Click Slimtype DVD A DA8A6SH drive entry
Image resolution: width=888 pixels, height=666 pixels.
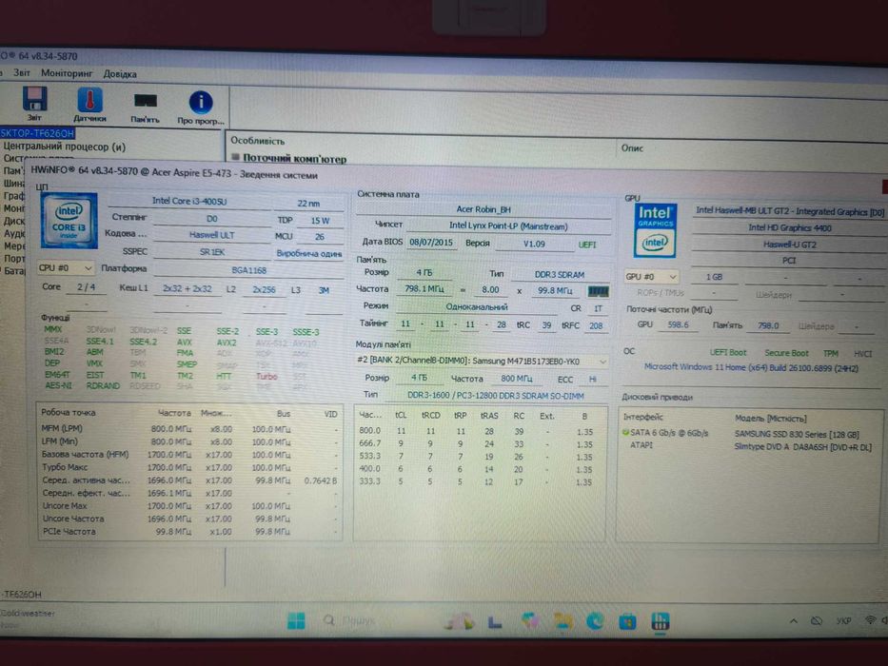[802, 447]
